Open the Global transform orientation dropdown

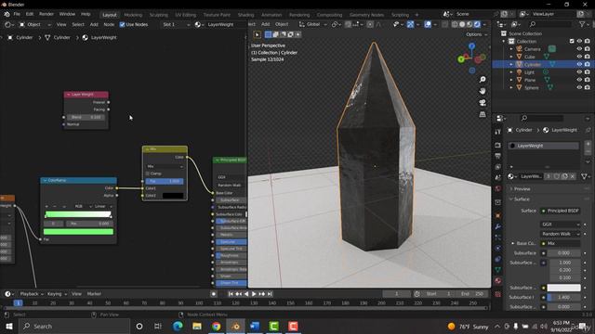tap(313, 24)
